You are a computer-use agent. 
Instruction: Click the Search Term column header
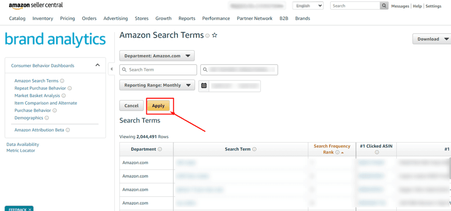pyautogui.click(x=241, y=149)
